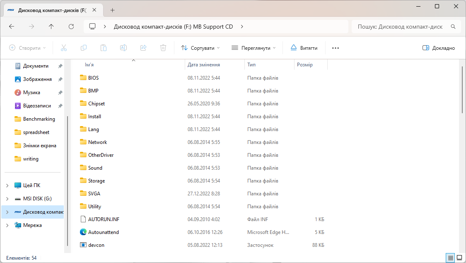Click the PC monitor icon in address bar
Image resolution: width=466 pixels, height=263 pixels.
coord(92,27)
